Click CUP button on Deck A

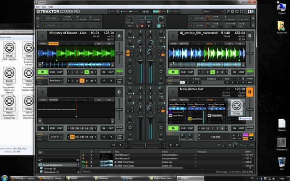click(x=60, y=72)
